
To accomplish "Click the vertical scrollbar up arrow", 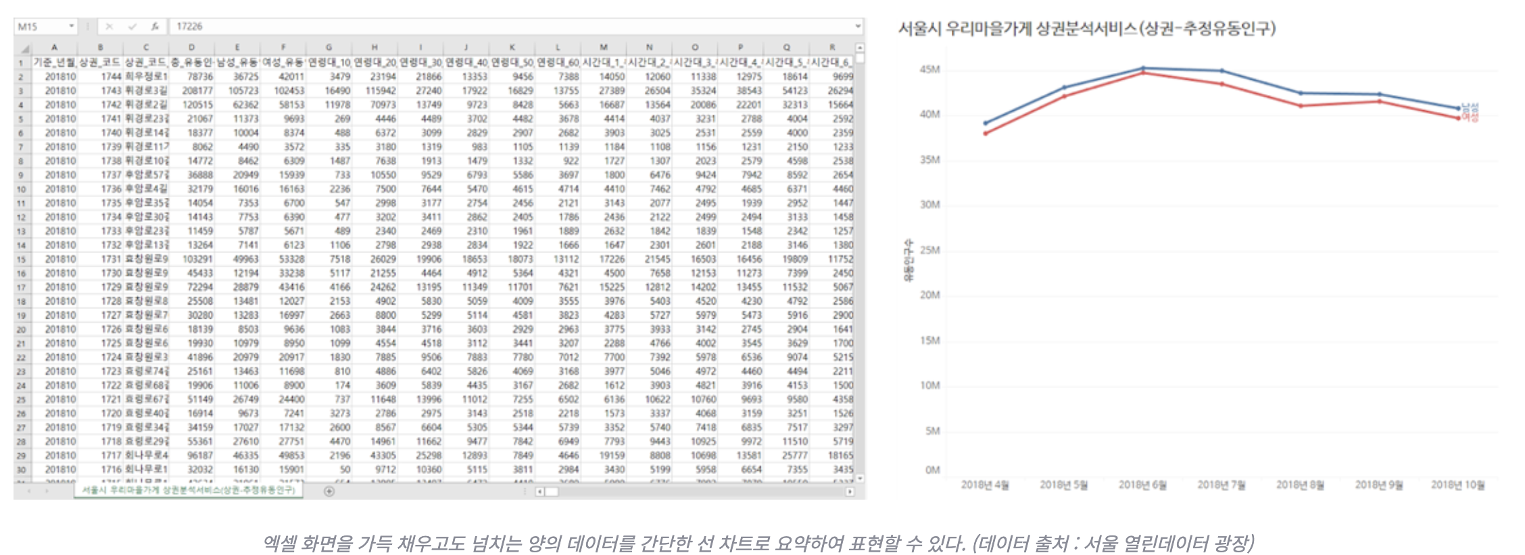I will tap(860, 47).
